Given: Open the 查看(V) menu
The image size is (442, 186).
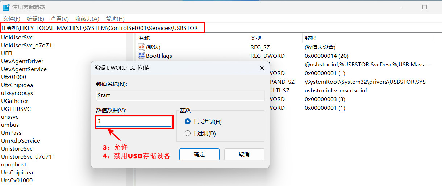Looking at the screenshot, I should [60, 18].
